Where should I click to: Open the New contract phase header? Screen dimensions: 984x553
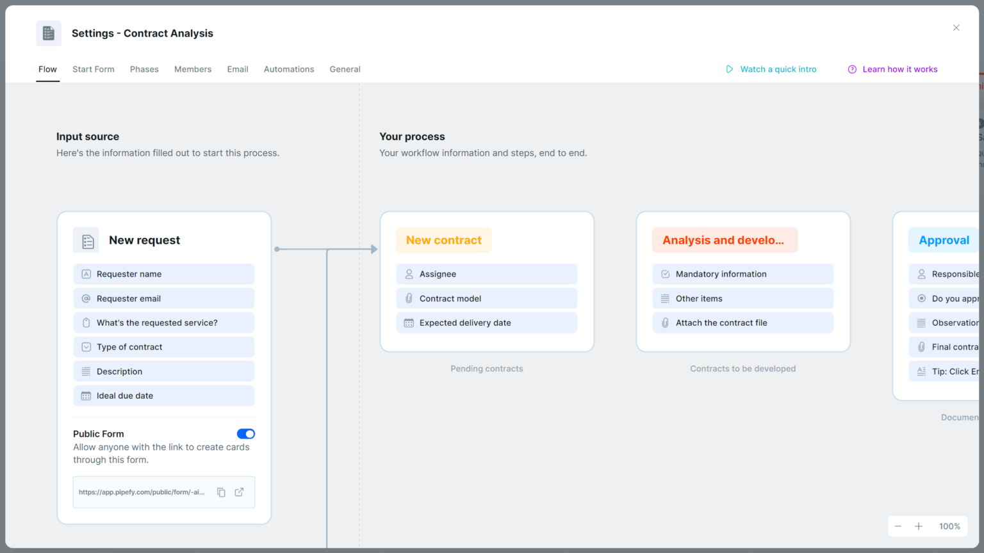444,241
